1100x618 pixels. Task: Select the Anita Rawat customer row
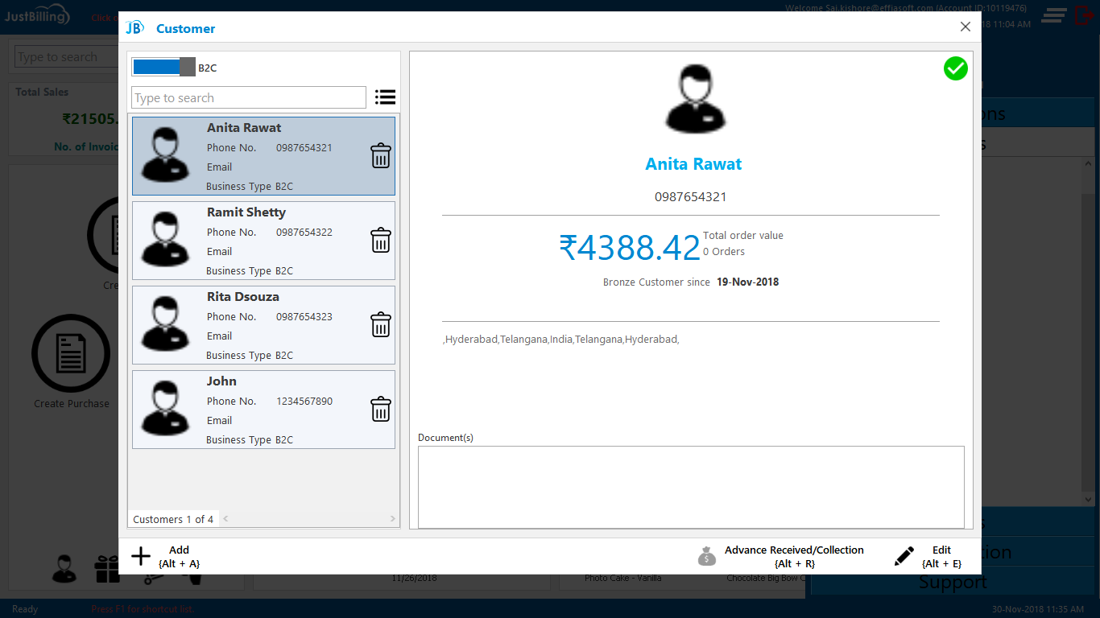[x=263, y=156]
